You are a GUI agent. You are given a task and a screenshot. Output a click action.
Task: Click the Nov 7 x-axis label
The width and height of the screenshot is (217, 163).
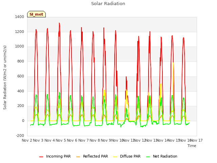[83, 140]
